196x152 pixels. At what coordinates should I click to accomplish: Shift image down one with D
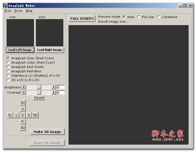(23, 121)
